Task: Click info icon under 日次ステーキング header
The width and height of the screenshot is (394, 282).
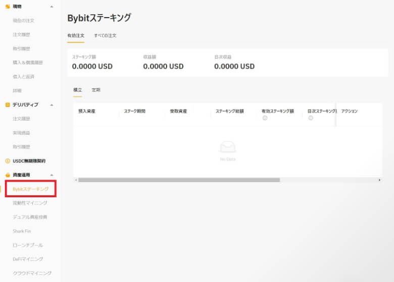Action: [x=311, y=118]
